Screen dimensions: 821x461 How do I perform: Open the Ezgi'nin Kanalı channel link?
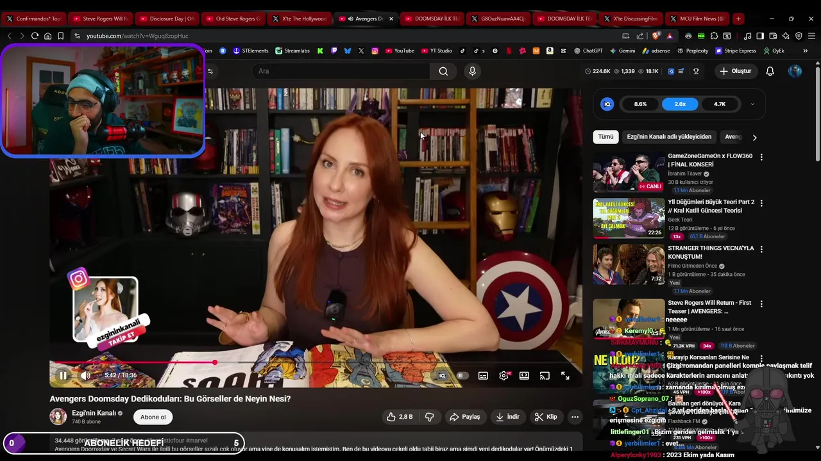94,413
